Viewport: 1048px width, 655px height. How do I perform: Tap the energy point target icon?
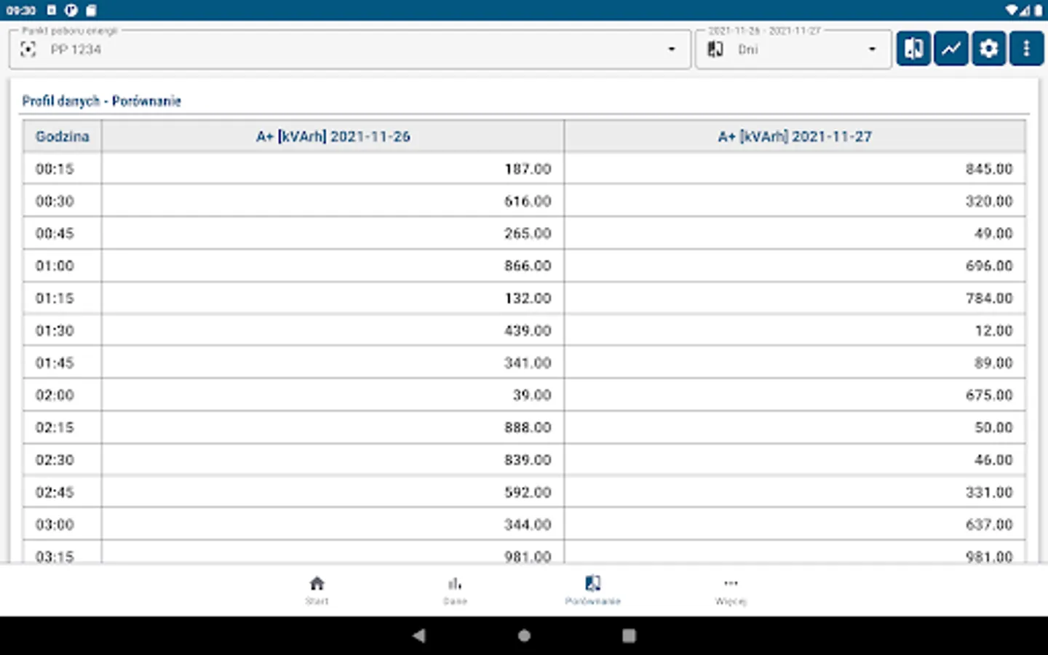(28, 49)
